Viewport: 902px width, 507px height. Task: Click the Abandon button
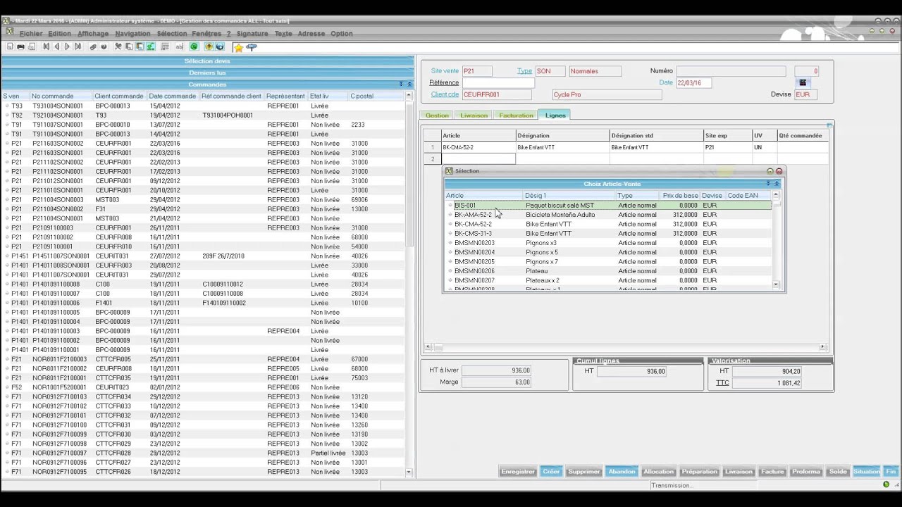click(x=622, y=472)
